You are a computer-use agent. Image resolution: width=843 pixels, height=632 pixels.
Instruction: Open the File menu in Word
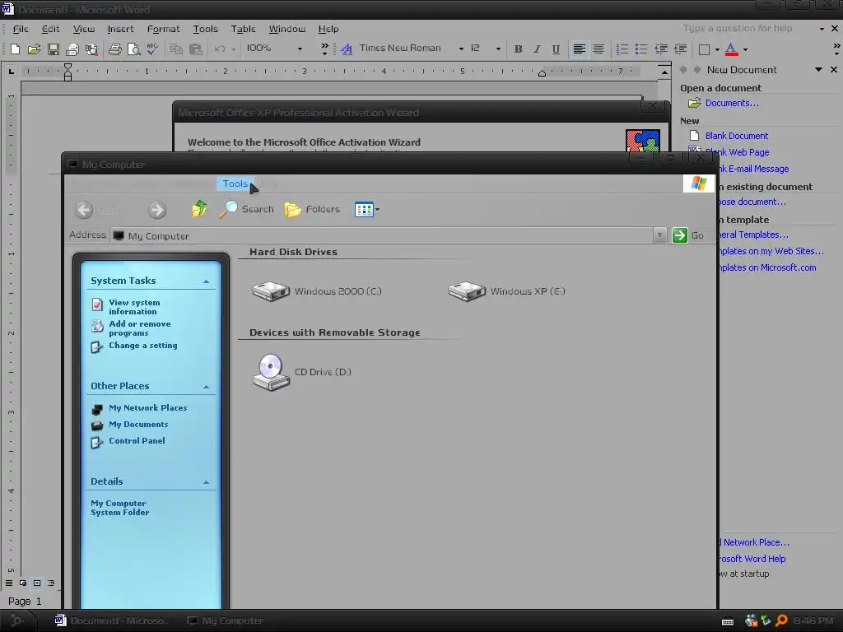21,29
